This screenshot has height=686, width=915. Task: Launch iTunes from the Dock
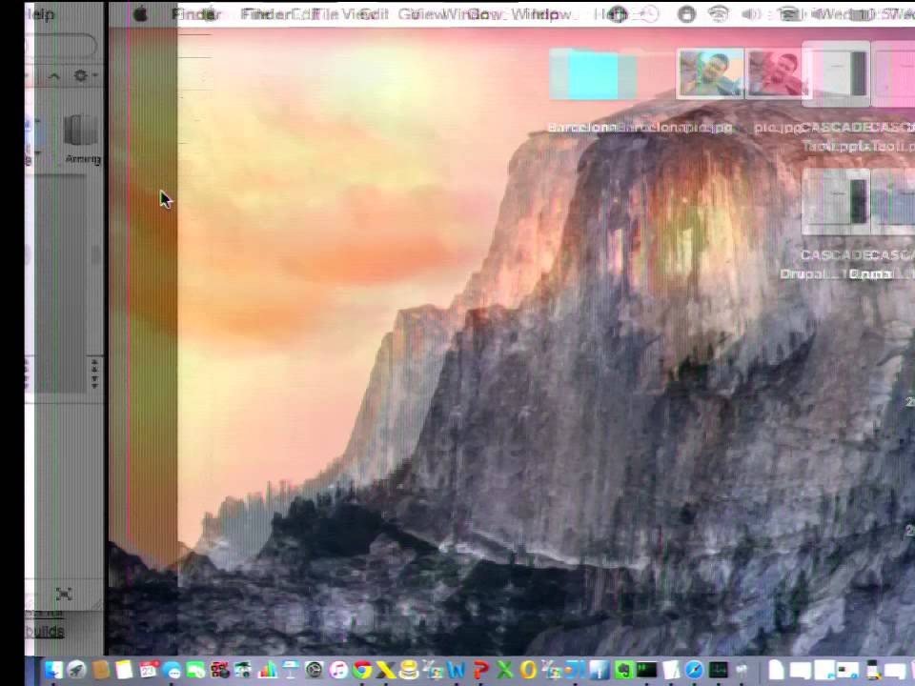(x=337, y=670)
